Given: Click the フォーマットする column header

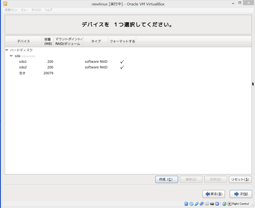Looking at the screenshot, I should tap(122, 41).
